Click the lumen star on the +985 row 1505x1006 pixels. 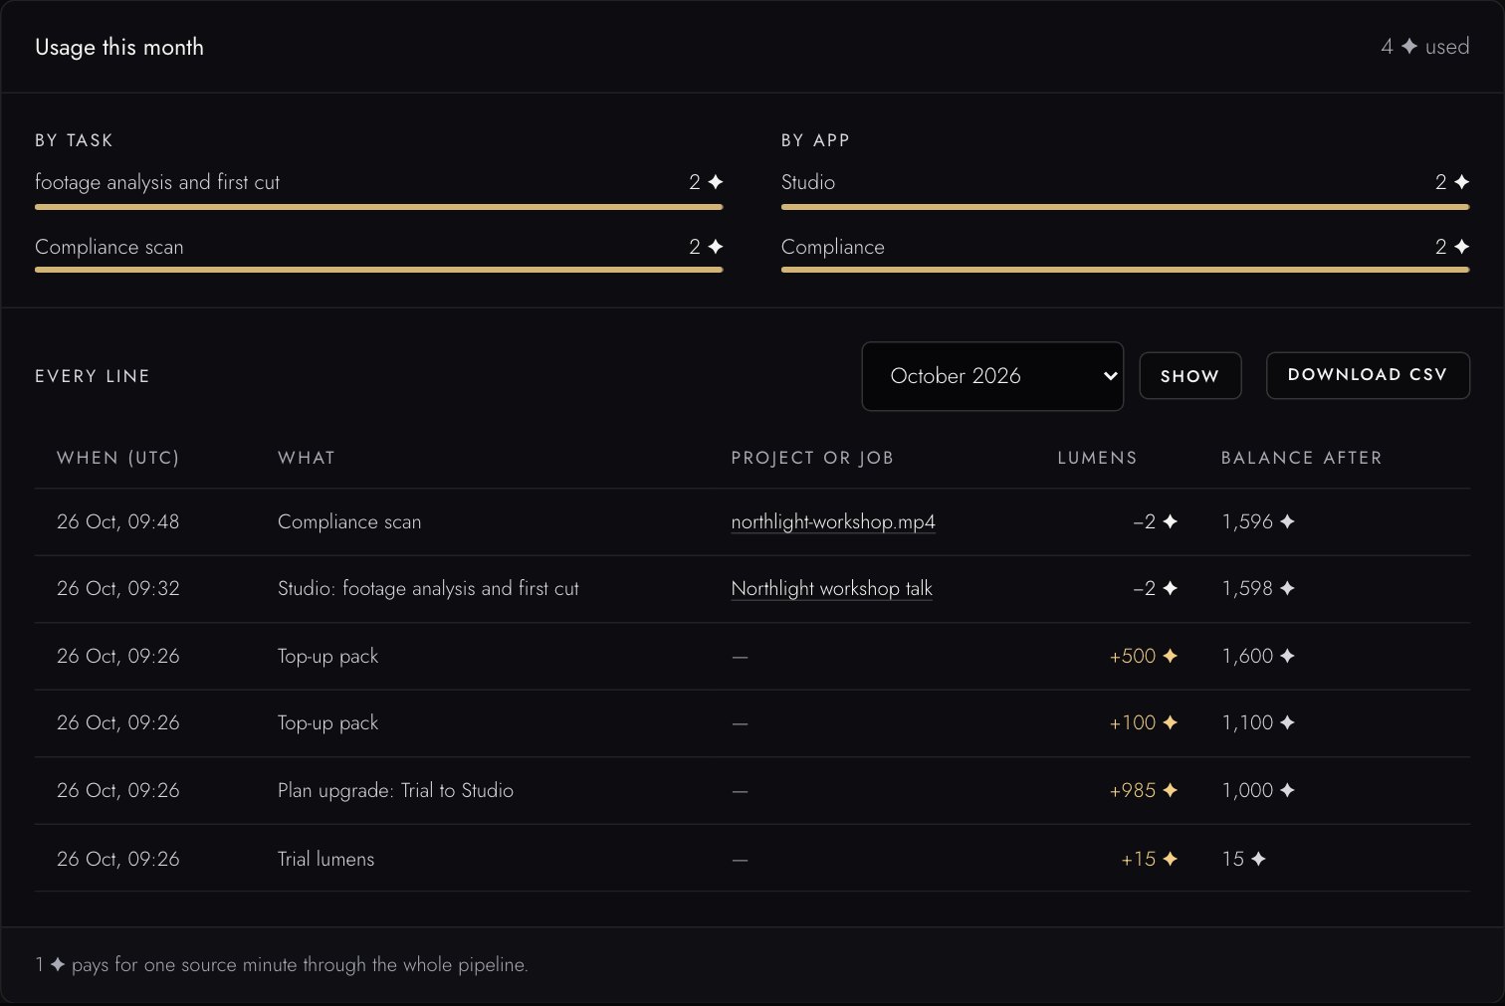[1170, 790]
